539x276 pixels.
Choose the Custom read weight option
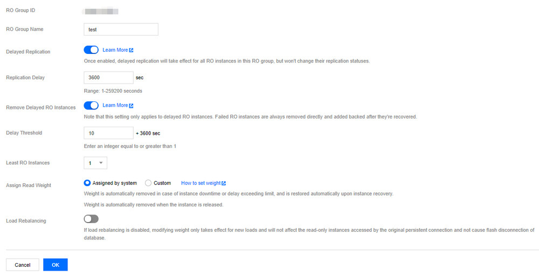click(x=149, y=183)
